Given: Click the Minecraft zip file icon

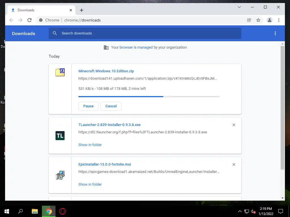Looking at the screenshot, I should click(x=60, y=72).
